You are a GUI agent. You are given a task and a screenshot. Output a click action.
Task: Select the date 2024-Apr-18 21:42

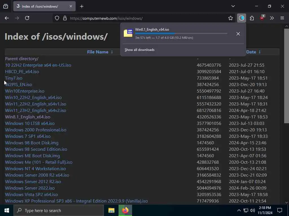[x=248, y=110]
